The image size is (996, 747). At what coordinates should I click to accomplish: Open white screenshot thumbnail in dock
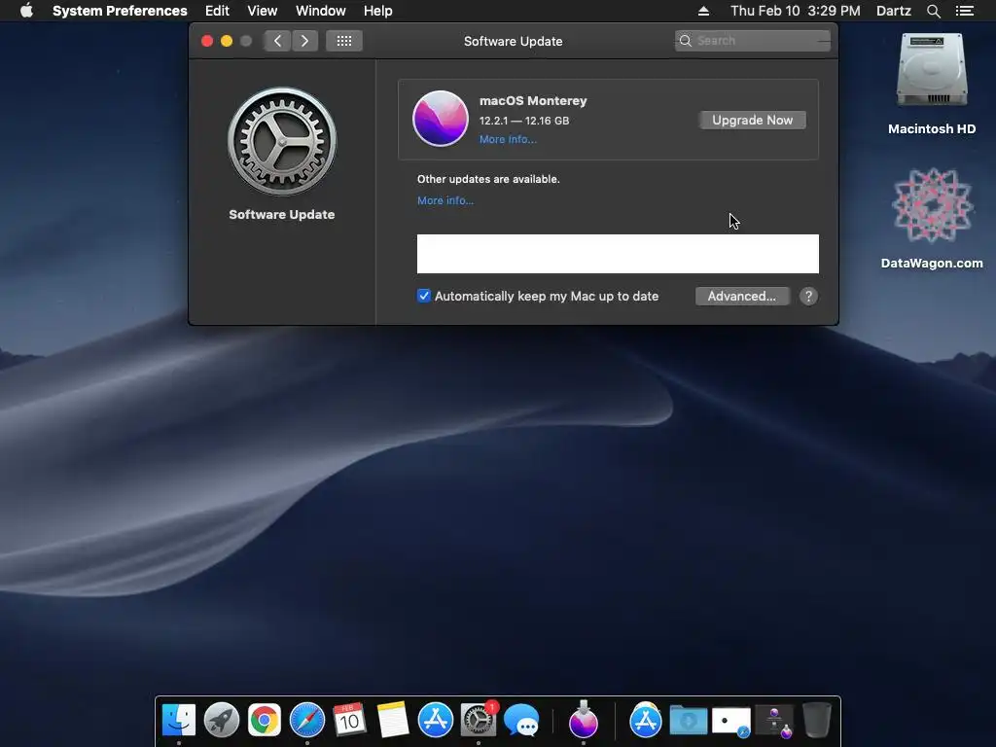[x=731, y=722]
